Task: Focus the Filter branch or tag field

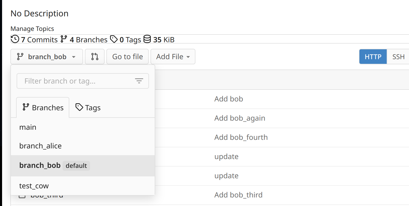Action: click(83, 81)
